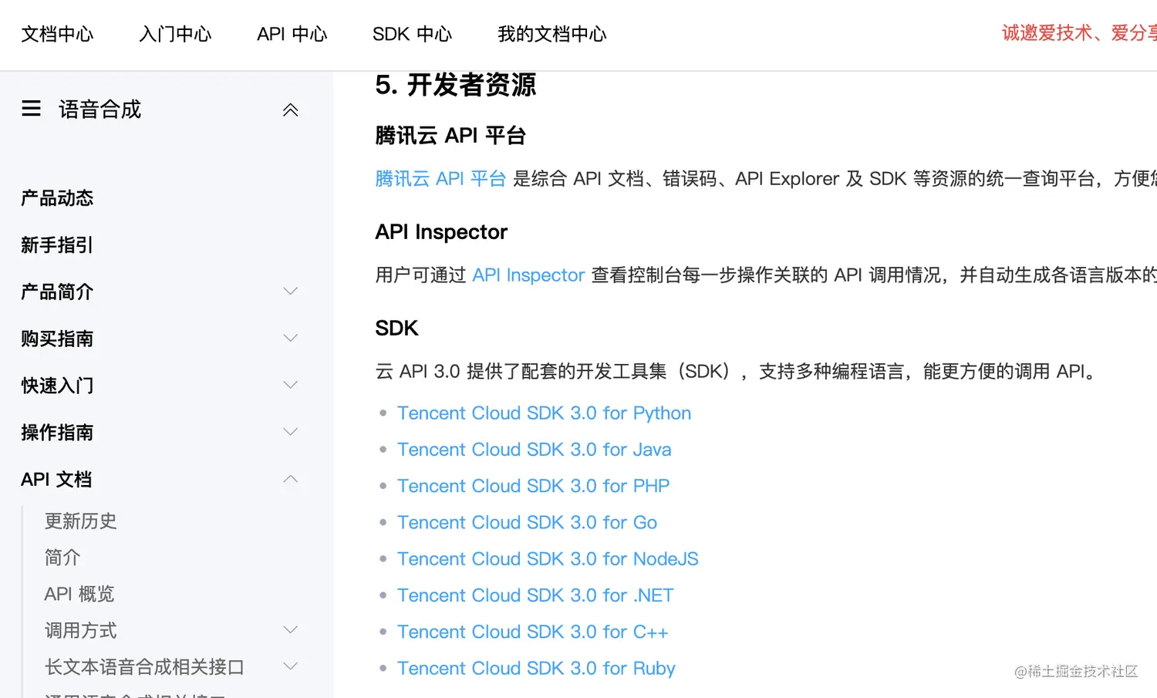Open Tencent Cloud SDK 3.0 for .NET
This screenshot has height=698, width=1157.
(535, 595)
